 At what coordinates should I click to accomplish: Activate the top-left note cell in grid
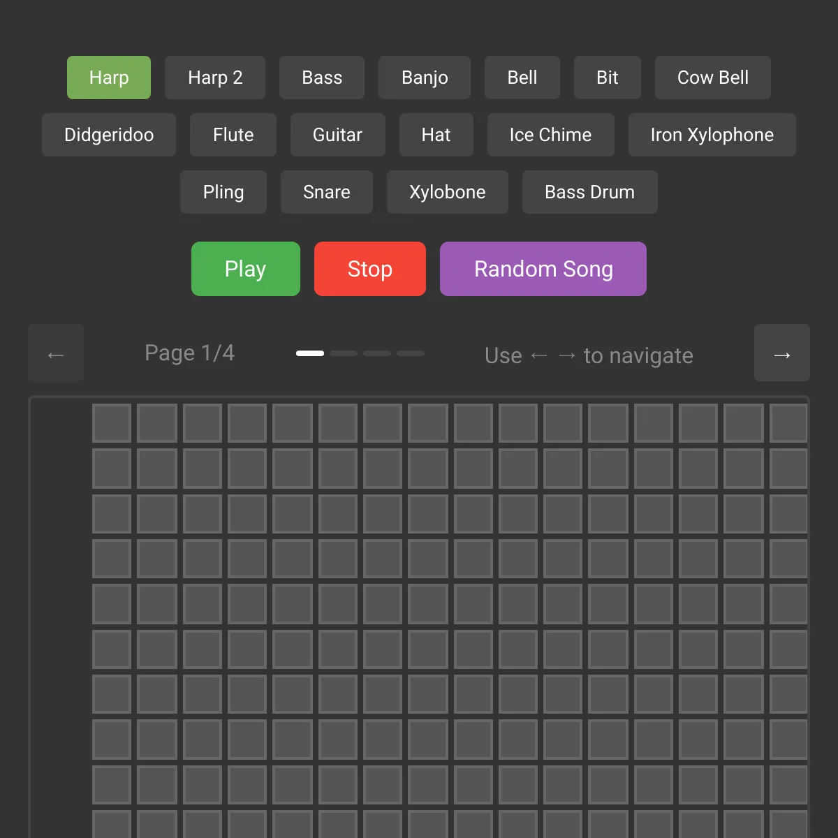[112, 423]
